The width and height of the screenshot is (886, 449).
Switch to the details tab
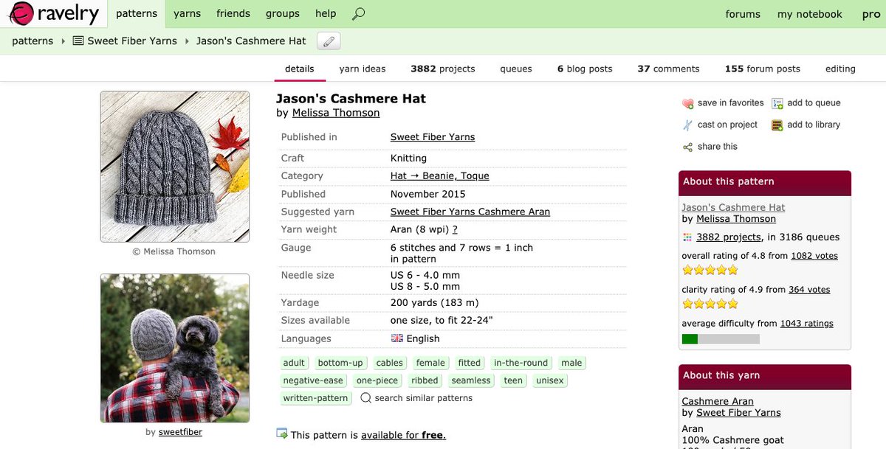click(x=300, y=69)
